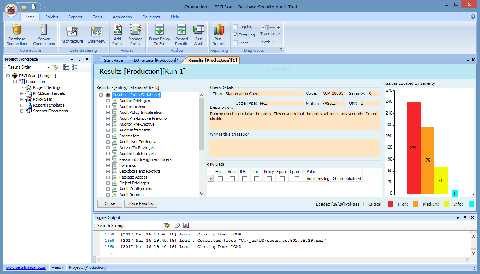Tick the Audit checkbox in Raw Data
The width and height of the screenshot is (480, 274).
pos(232,179)
